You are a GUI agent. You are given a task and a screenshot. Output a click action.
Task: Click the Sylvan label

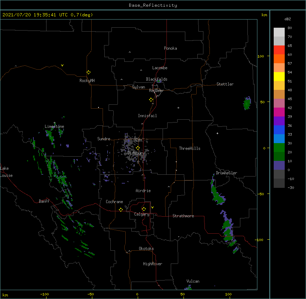click(138, 87)
